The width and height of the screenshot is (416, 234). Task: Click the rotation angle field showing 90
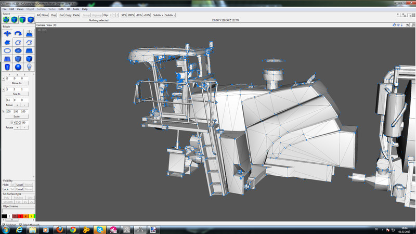(x=25, y=122)
